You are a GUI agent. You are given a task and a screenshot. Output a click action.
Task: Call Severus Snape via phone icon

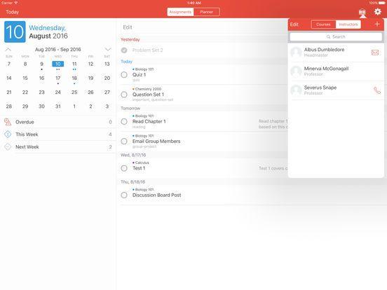click(x=377, y=90)
